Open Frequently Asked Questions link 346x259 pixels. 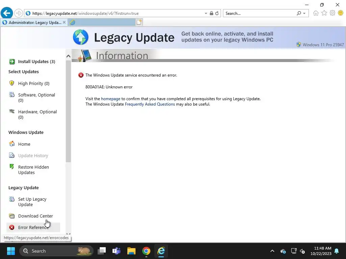[150, 104]
